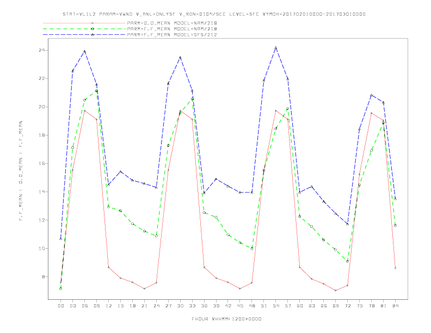
Task: Select legend entry PARM=F.F_MEAN MODEL=GFS/212
Action: coord(172,35)
